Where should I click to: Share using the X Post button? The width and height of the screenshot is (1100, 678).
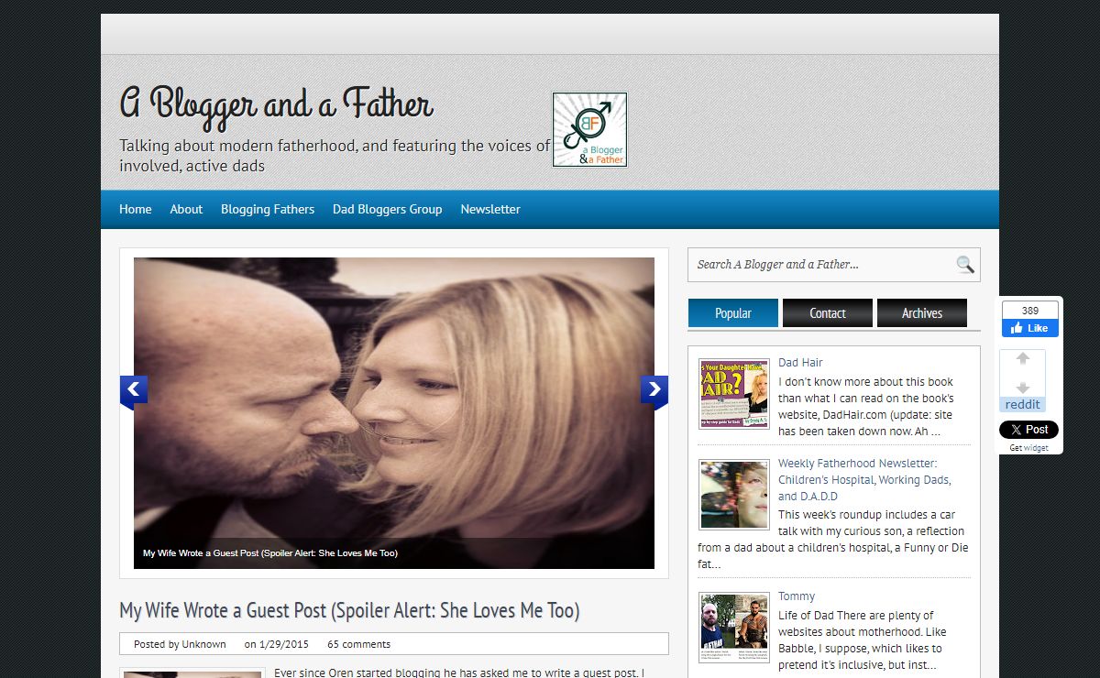(1028, 430)
